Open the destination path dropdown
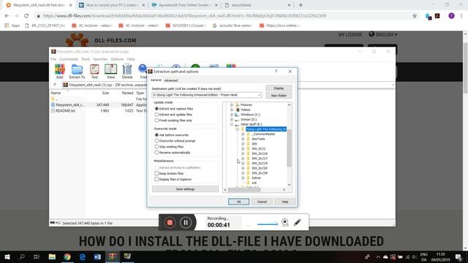The height and width of the screenshot is (263, 468). click(259, 95)
